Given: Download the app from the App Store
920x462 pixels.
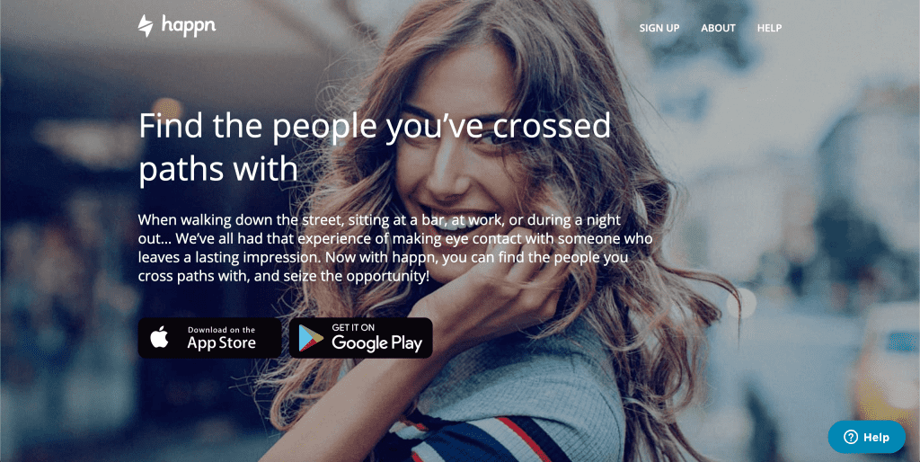Looking at the screenshot, I should [x=209, y=338].
